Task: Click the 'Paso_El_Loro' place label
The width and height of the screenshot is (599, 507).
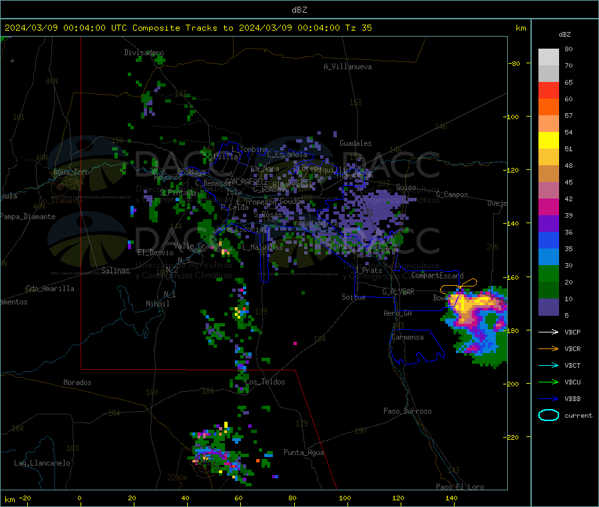Action: coord(460,487)
